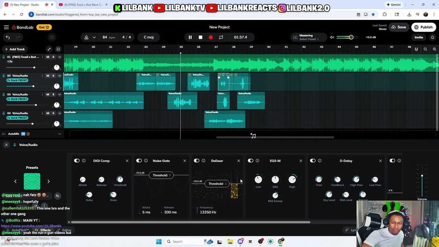The height and width of the screenshot is (247, 439).
Task: Start recording with the red record button
Action: 211,37
